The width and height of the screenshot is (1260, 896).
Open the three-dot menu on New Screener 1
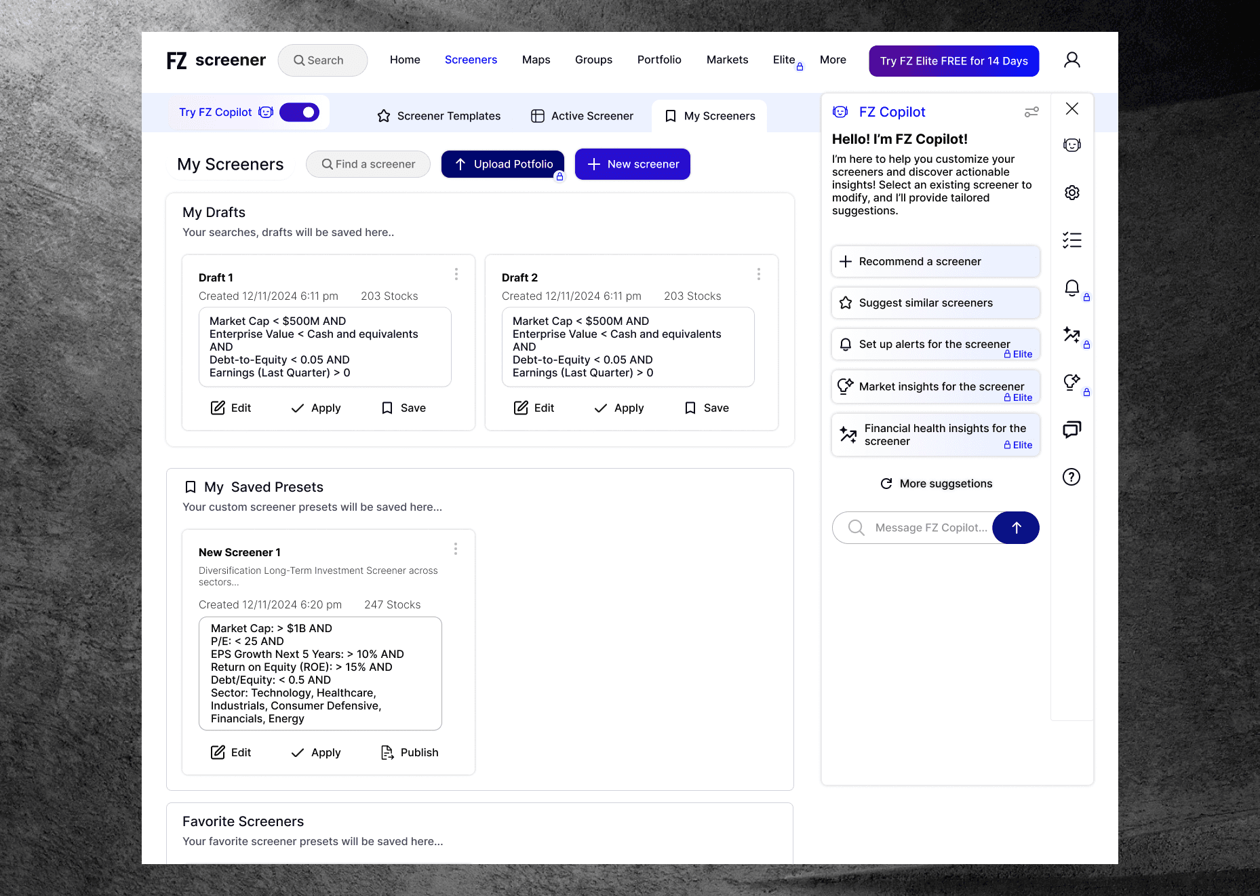click(x=456, y=549)
